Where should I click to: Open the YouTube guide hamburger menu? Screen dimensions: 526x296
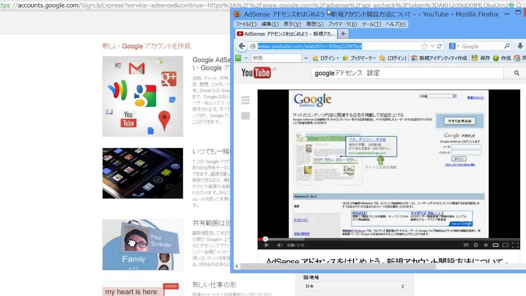click(246, 100)
